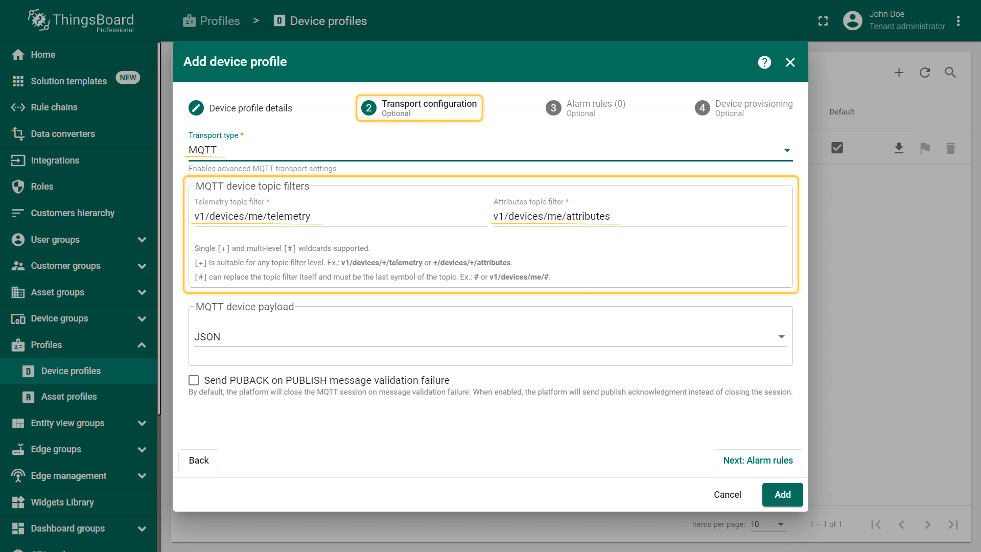Click the ThingsBoard logo

click(81, 21)
